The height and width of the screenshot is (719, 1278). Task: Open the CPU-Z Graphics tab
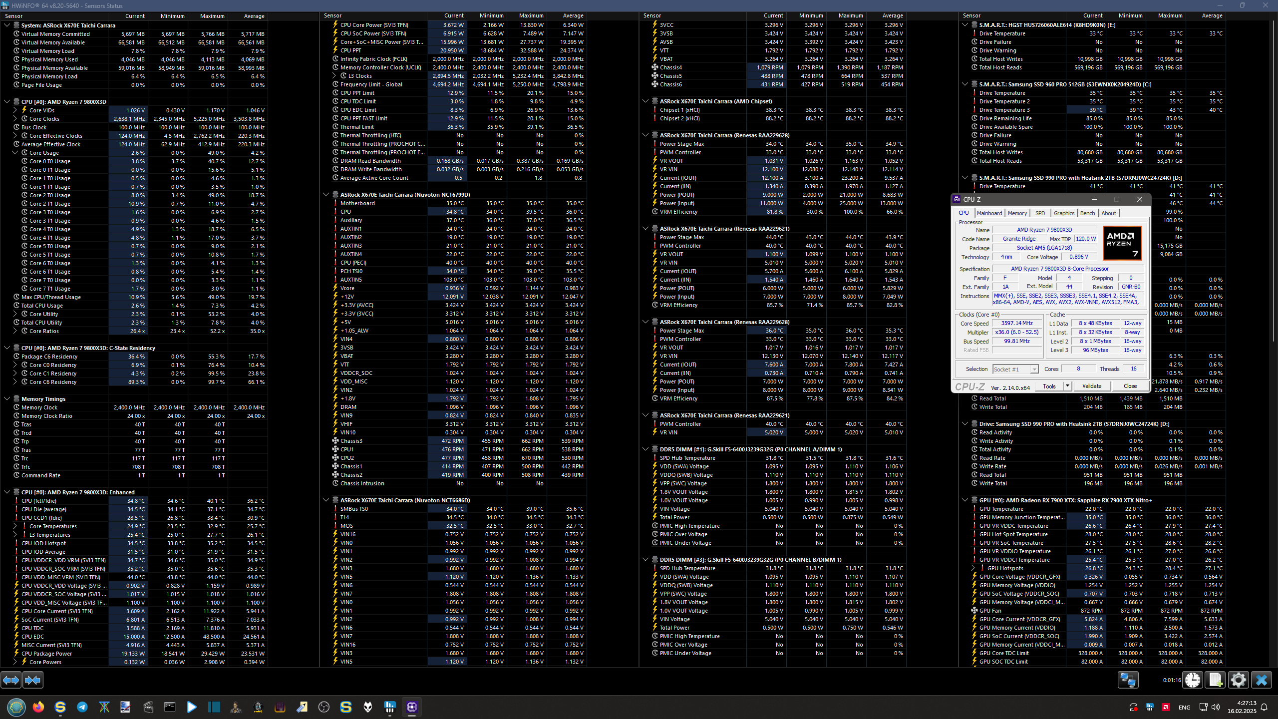[1064, 213]
